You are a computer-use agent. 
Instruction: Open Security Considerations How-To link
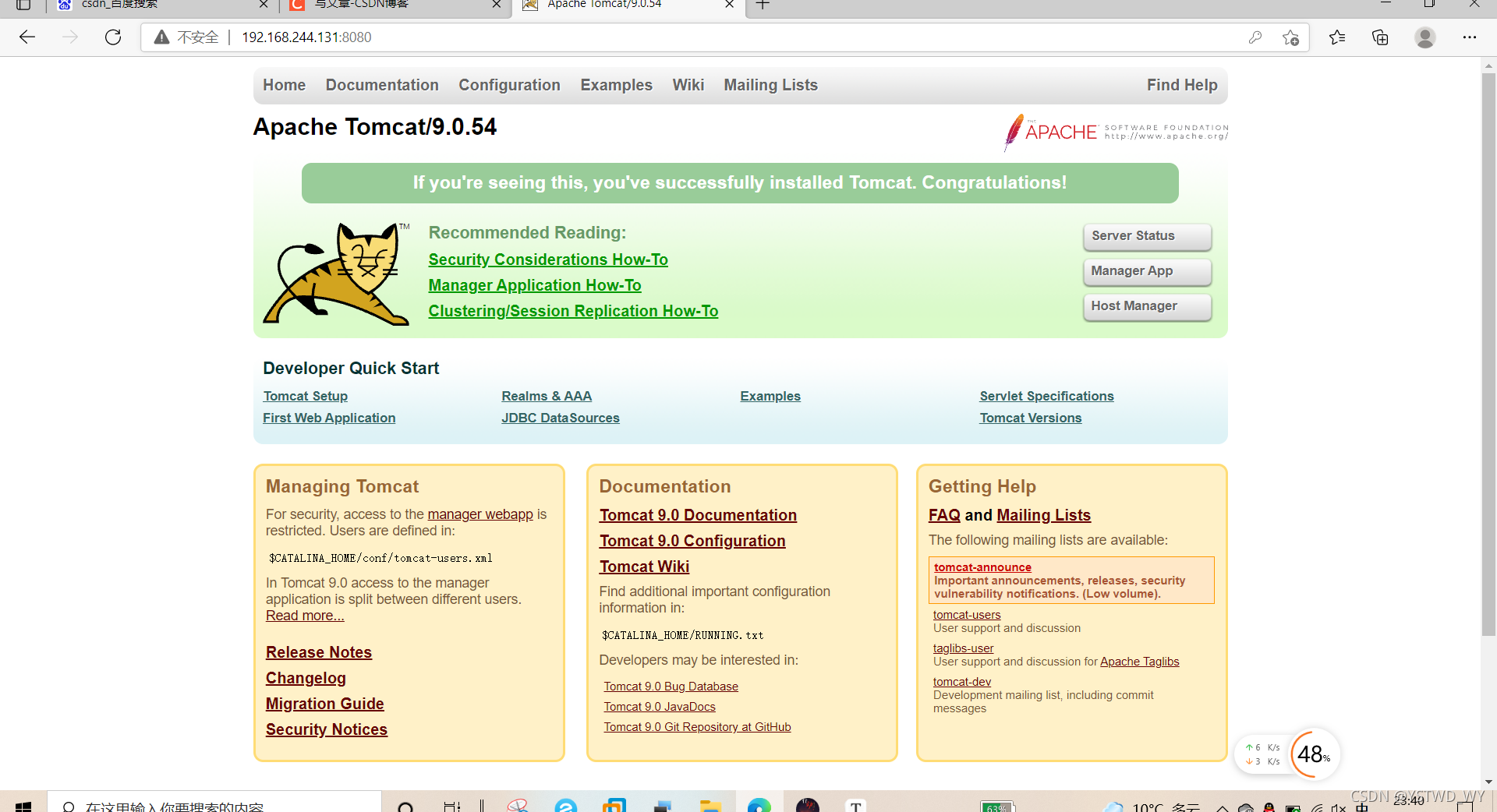tap(548, 259)
